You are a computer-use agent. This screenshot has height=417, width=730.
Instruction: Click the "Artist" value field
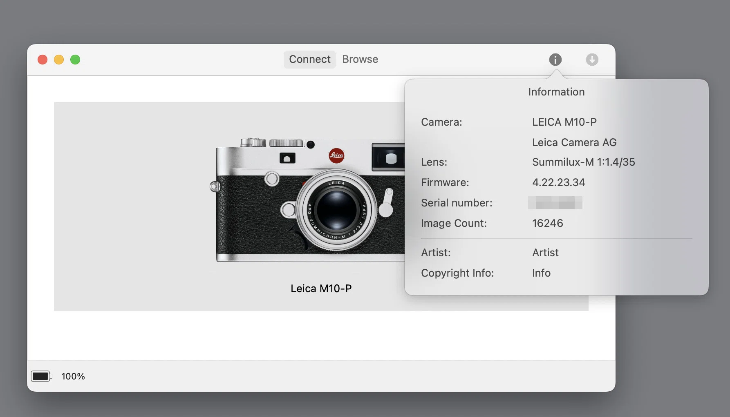(545, 253)
